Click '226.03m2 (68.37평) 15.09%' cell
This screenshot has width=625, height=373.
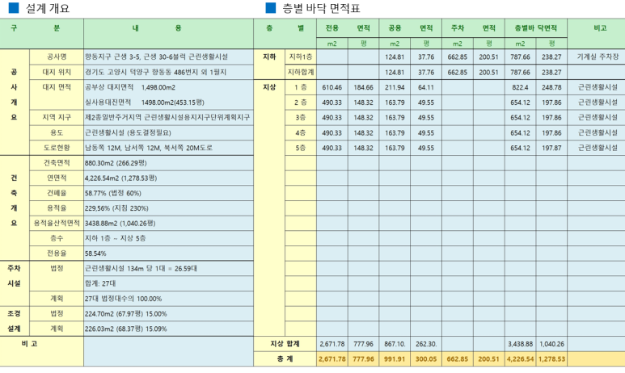[x=169, y=329]
